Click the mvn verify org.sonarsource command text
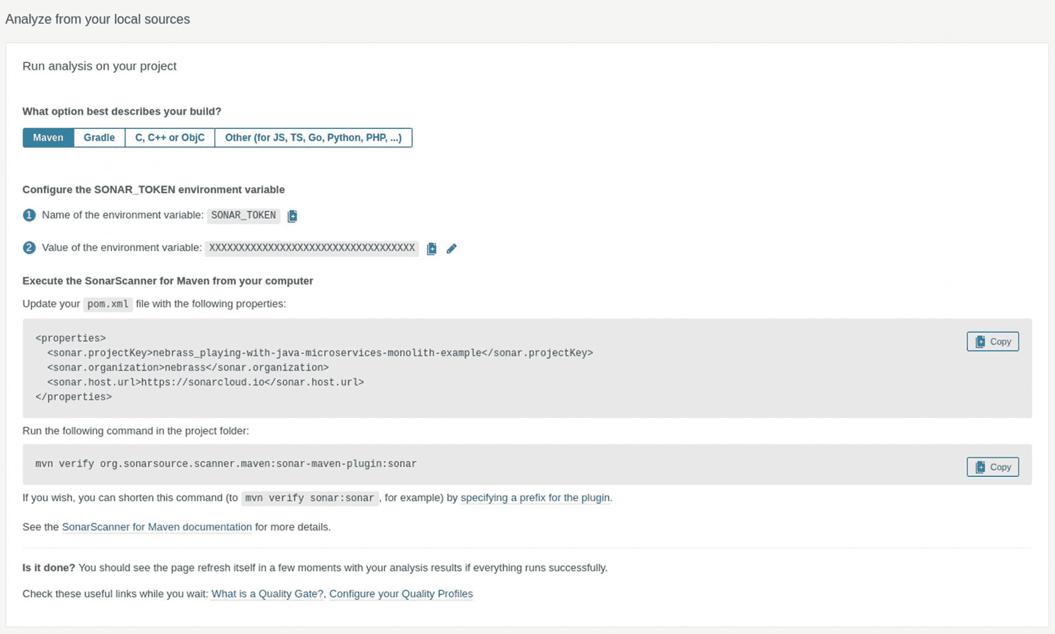The image size is (1055, 634). [x=226, y=464]
